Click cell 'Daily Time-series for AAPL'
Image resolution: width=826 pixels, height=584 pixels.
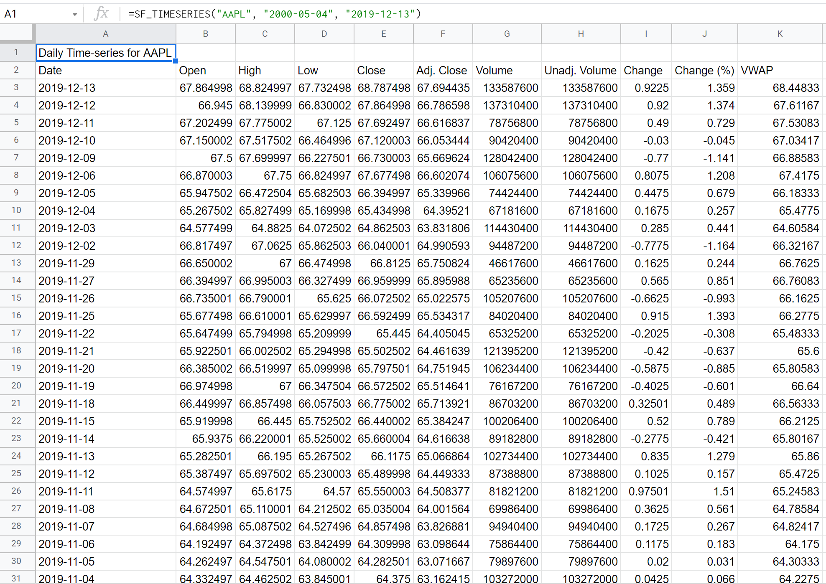tap(106, 53)
